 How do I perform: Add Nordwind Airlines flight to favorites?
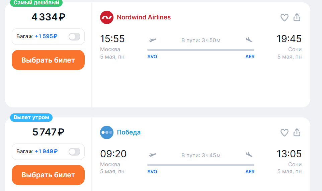(285, 18)
